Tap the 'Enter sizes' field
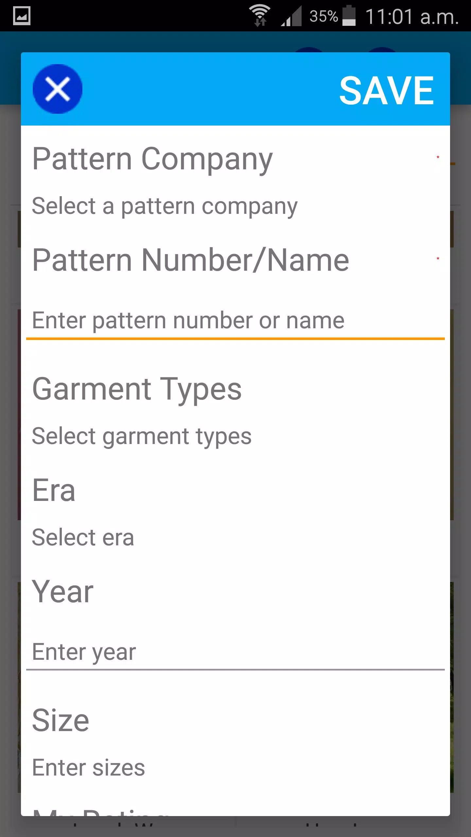 point(88,767)
